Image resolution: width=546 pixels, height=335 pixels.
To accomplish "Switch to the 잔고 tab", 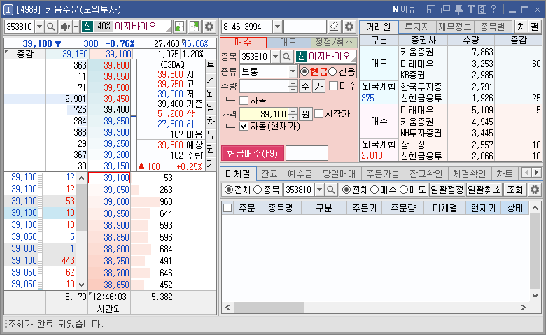I will [269, 173].
